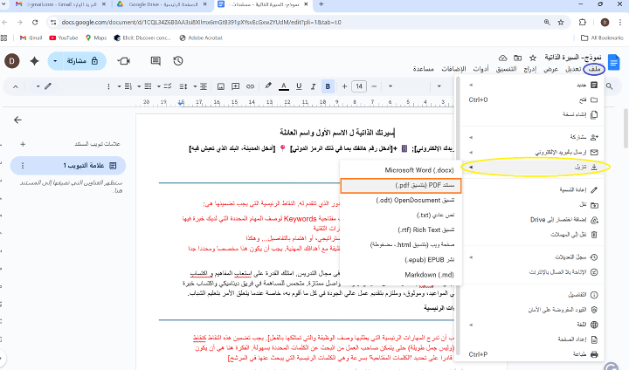Open التفاصيل (Details) menu entry
629x370 pixels.
[534, 295]
